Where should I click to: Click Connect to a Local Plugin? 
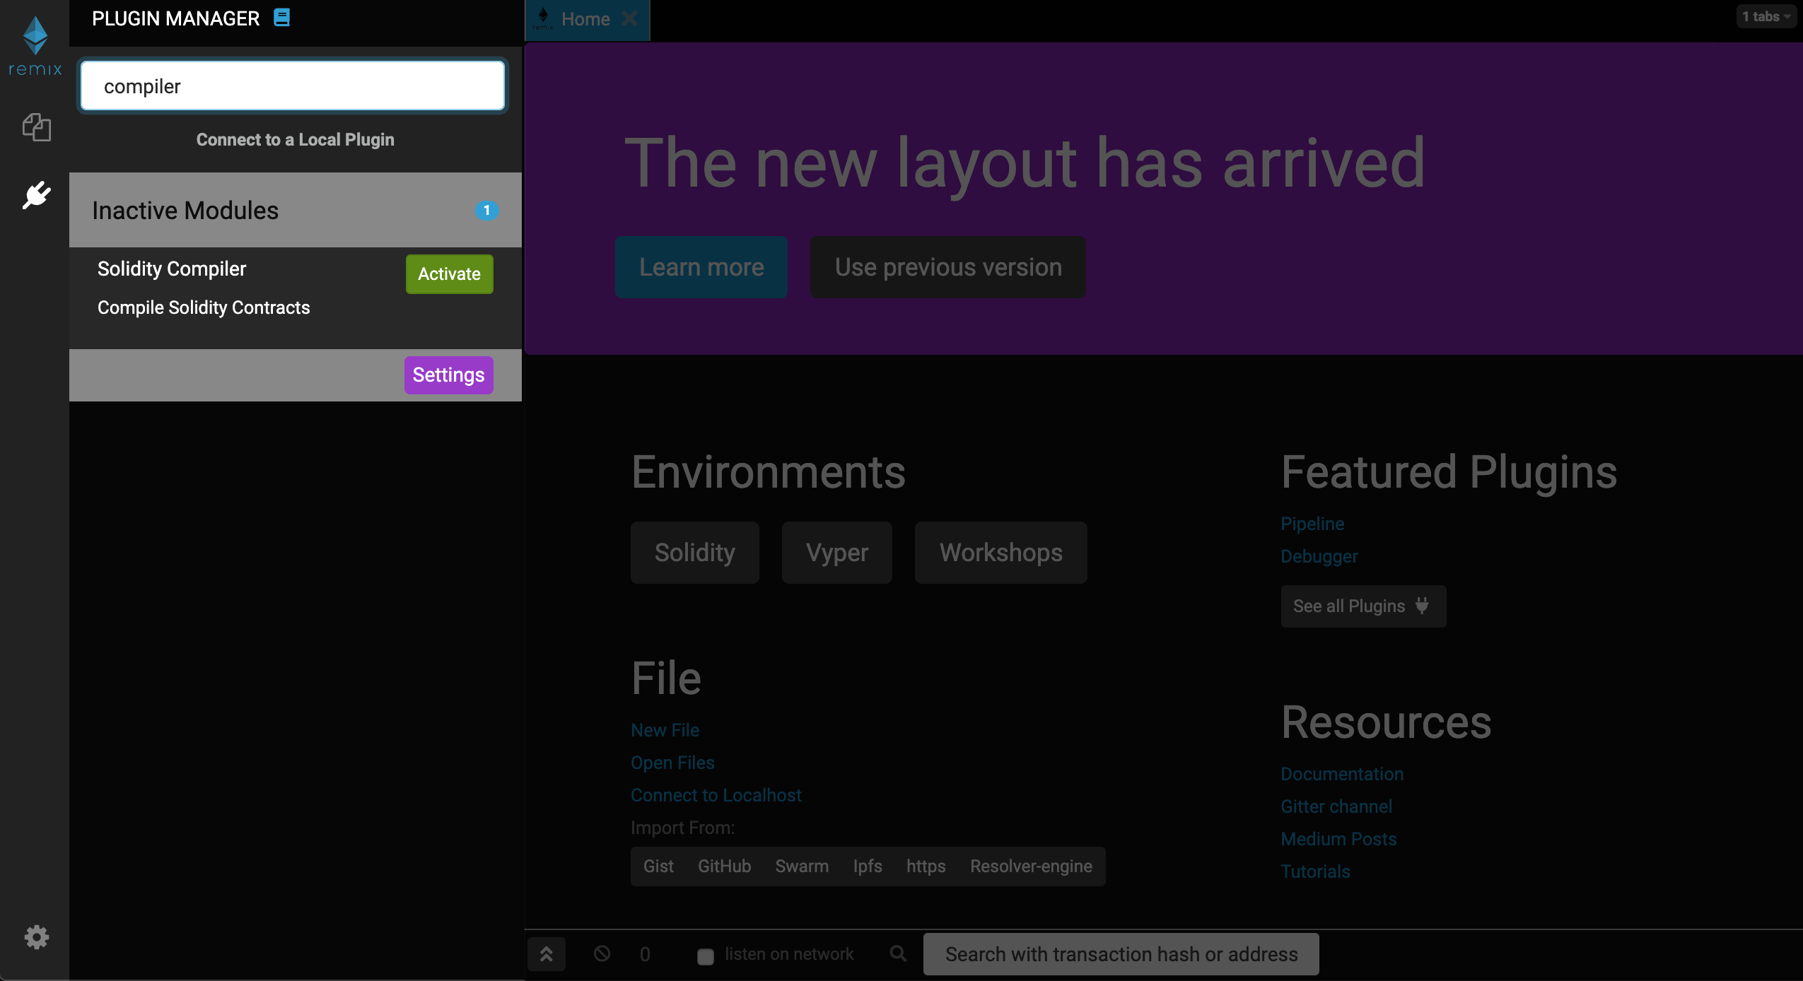tap(295, 139)
